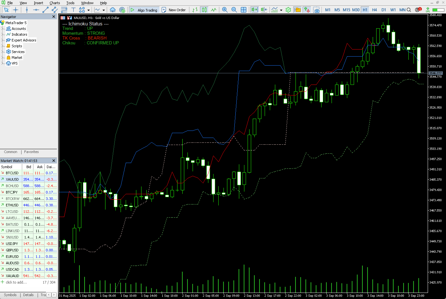
Task: Switch timeframe to M30
Action: tap(356, 10)
